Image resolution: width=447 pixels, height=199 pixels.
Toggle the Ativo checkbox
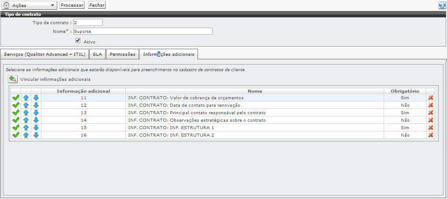click(x=78, y=40)
